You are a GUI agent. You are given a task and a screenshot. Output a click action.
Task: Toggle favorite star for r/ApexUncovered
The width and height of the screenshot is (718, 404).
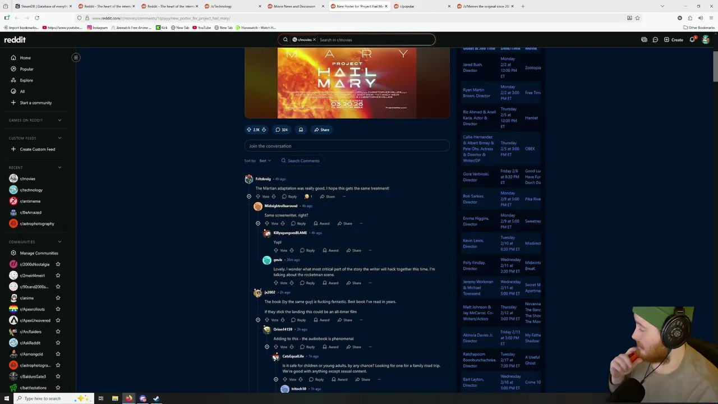[x=58, y=320]
